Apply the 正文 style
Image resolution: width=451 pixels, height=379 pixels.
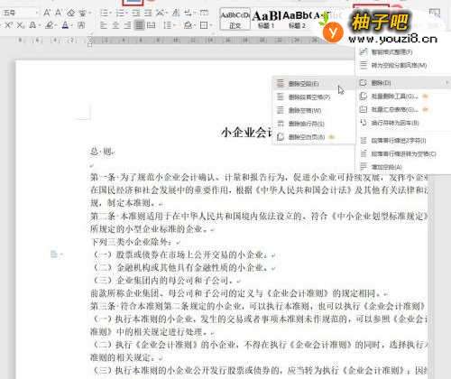235,19
